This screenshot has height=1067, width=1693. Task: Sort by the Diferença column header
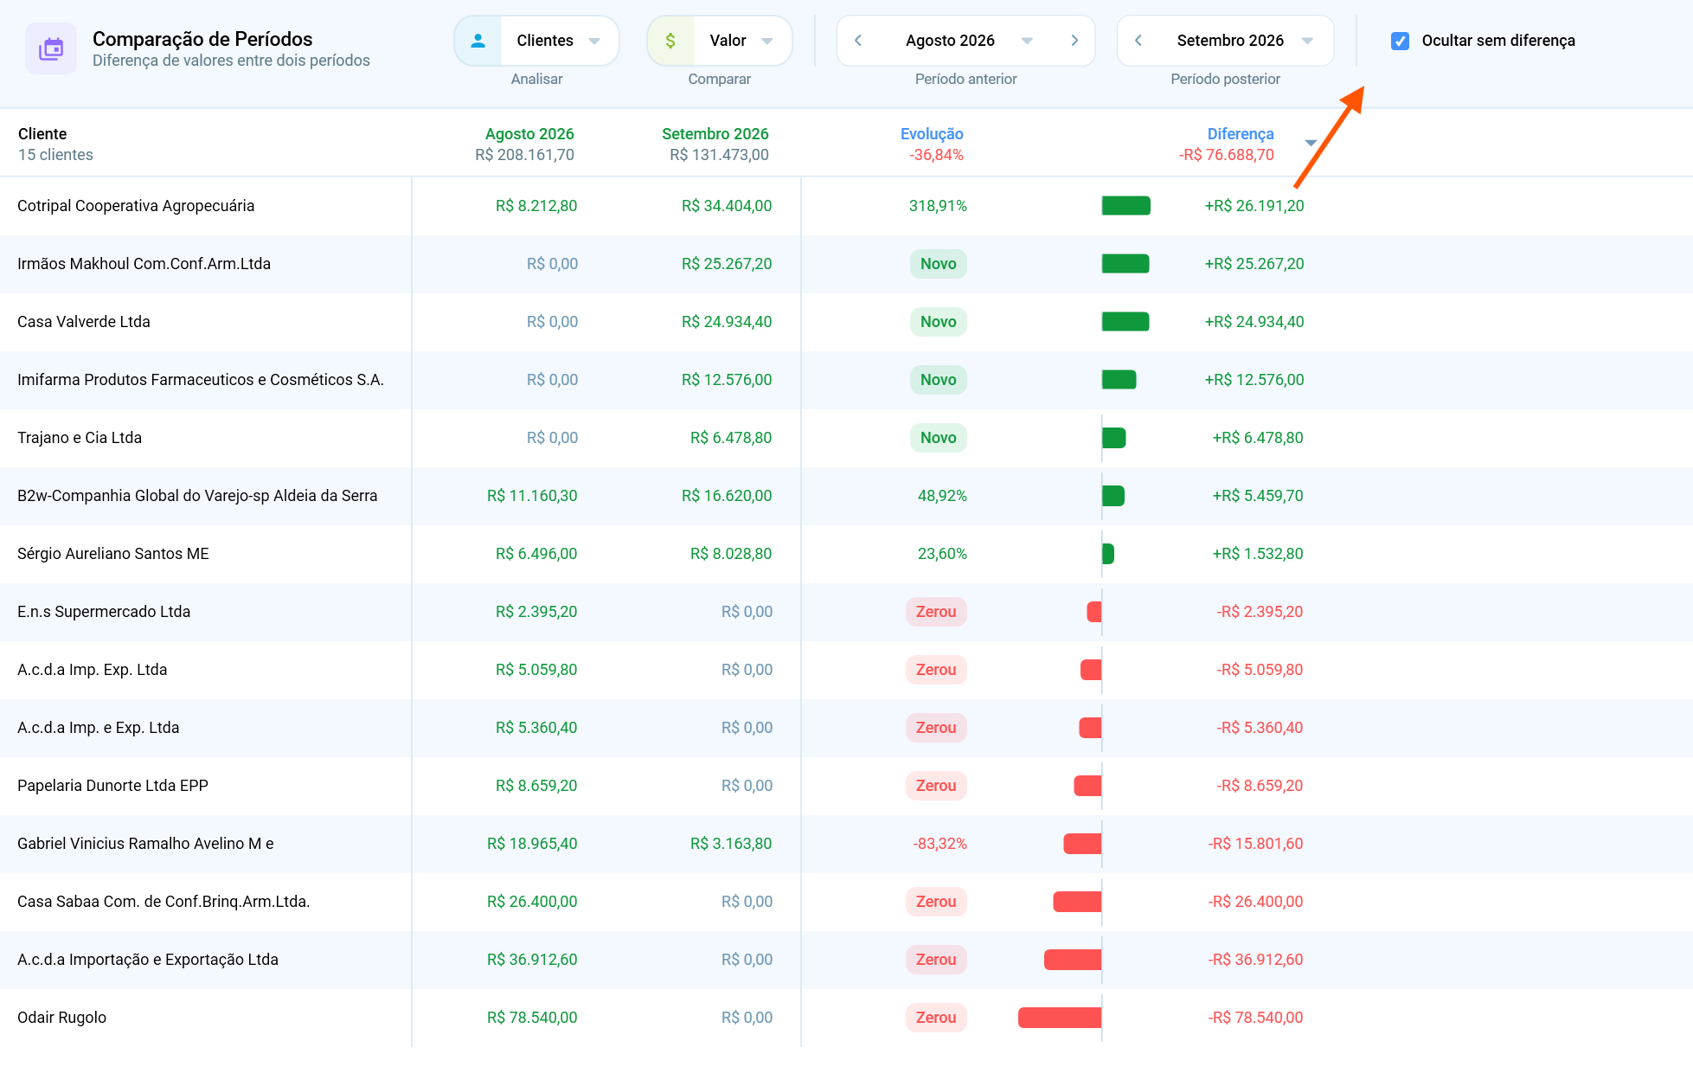[1240, 134]
